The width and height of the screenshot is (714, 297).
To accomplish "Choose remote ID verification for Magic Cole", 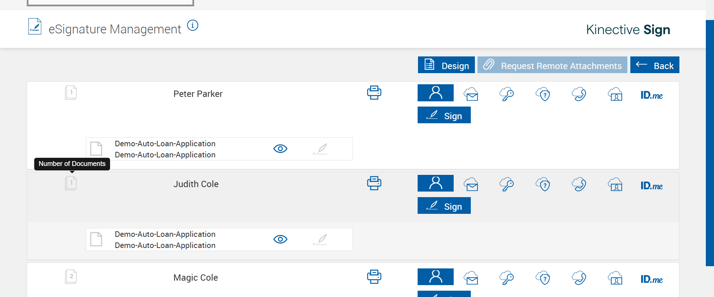I will tap(615, 278).
